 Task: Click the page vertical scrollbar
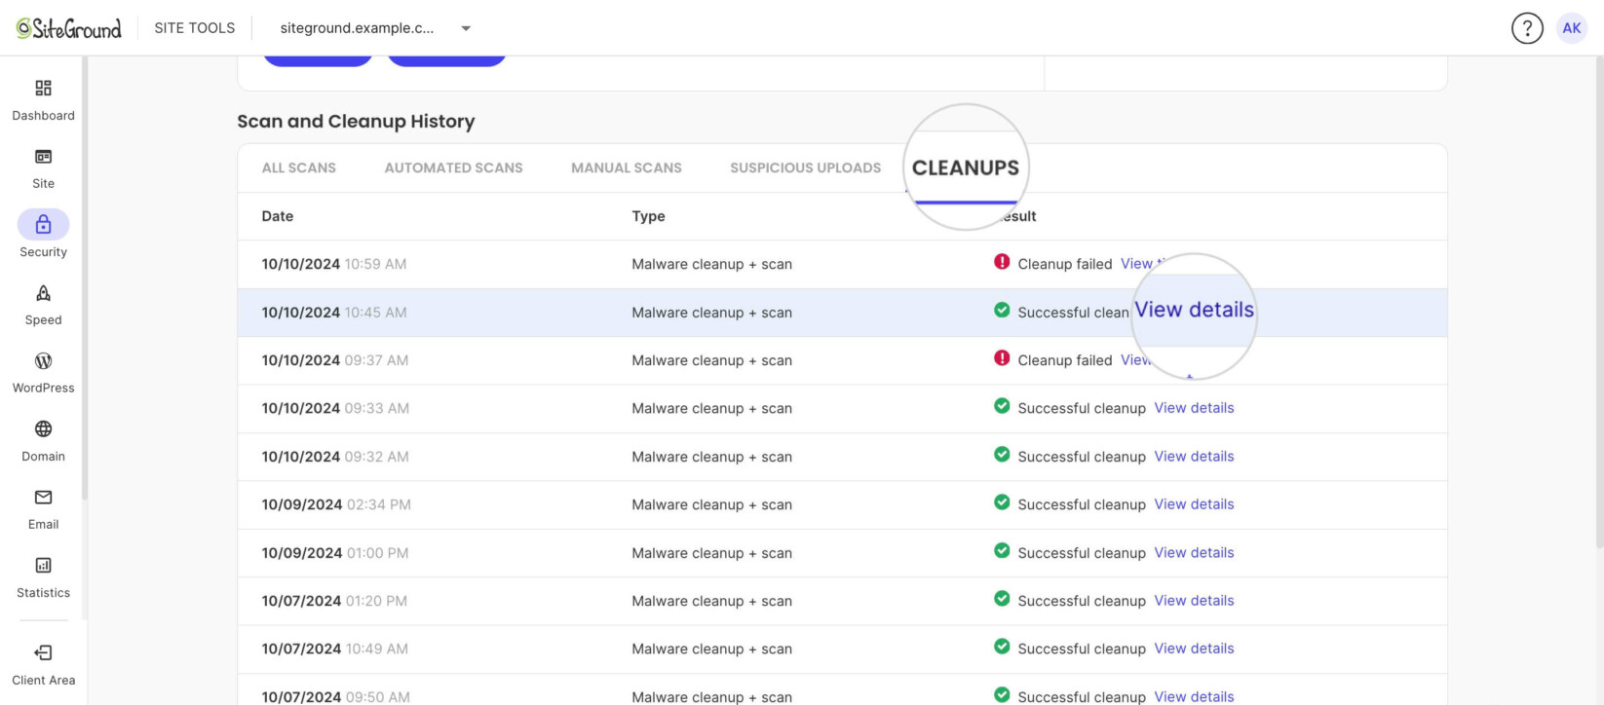1599,302
